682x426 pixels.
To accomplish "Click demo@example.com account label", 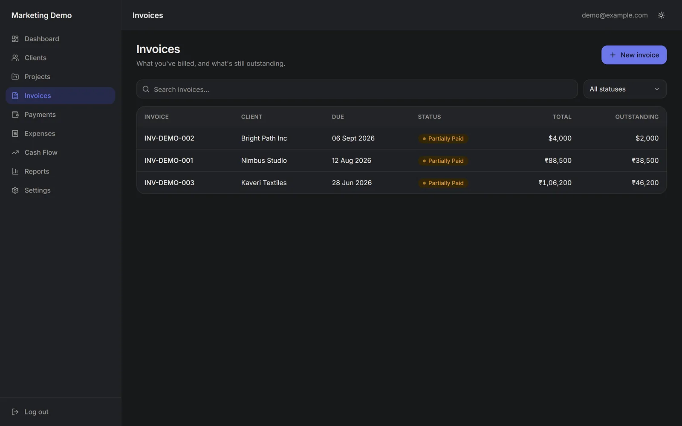I will tap(615, 15).
